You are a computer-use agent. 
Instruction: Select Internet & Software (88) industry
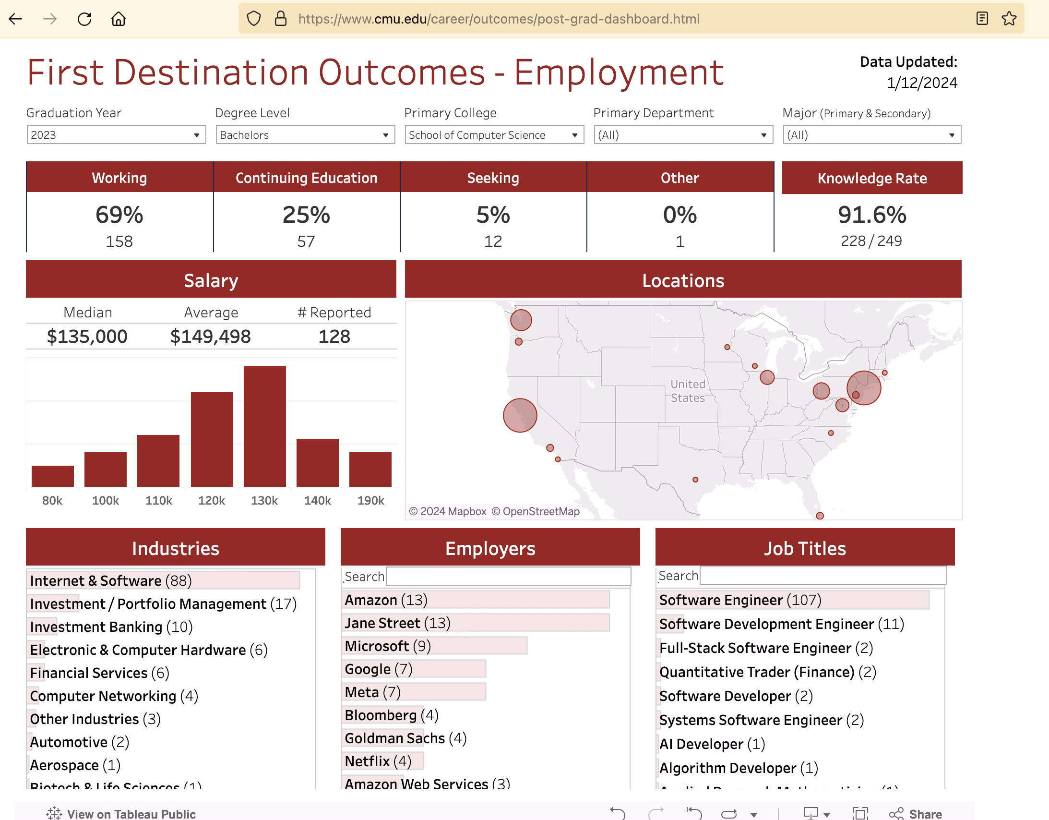tap(163, 580)
